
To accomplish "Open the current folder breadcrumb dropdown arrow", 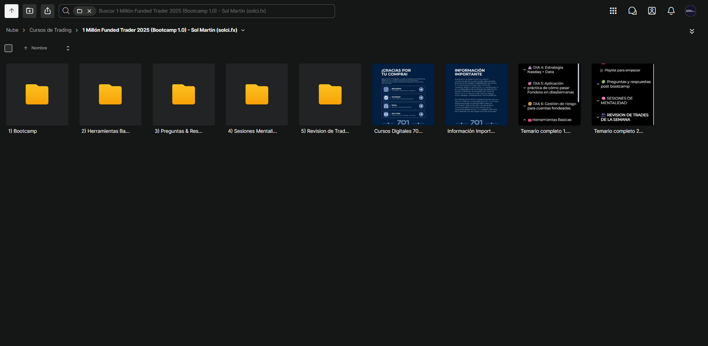I will point(243,30).
